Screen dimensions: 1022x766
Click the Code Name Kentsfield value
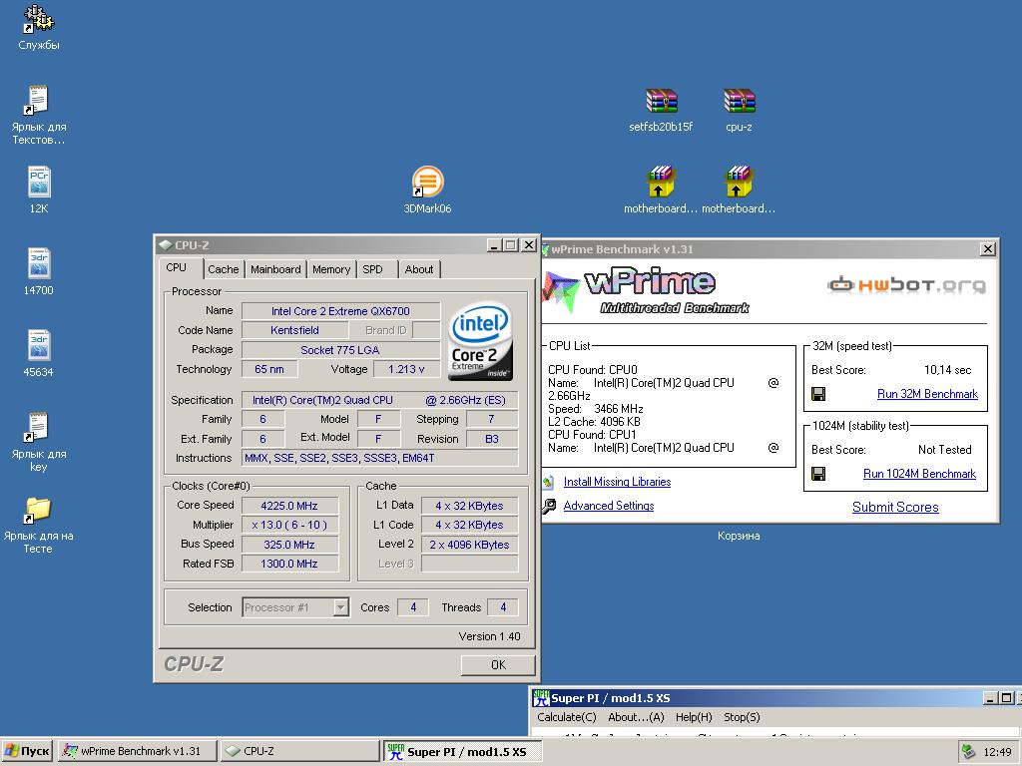(x=294, y=330)
